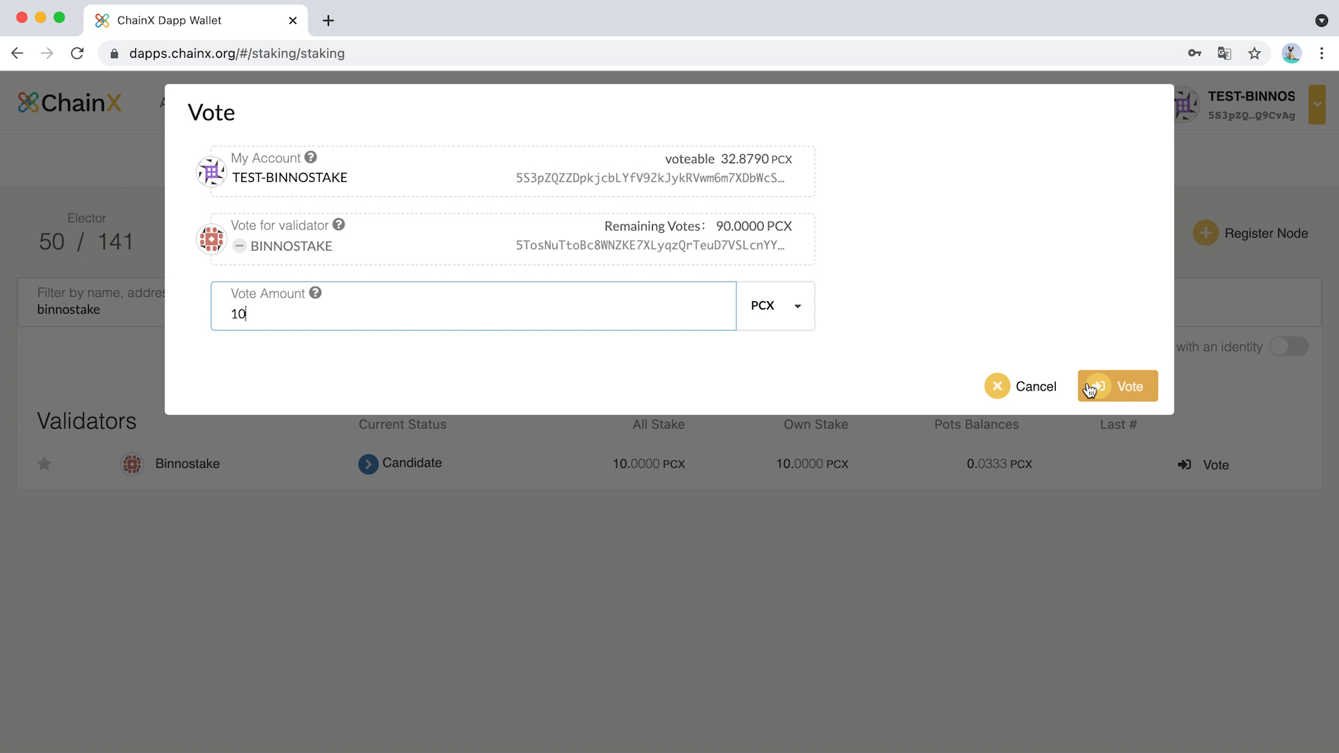1339x753 pixels.
Task: Toggle the 'with an identity' switch
Action: pos(1288,347)
